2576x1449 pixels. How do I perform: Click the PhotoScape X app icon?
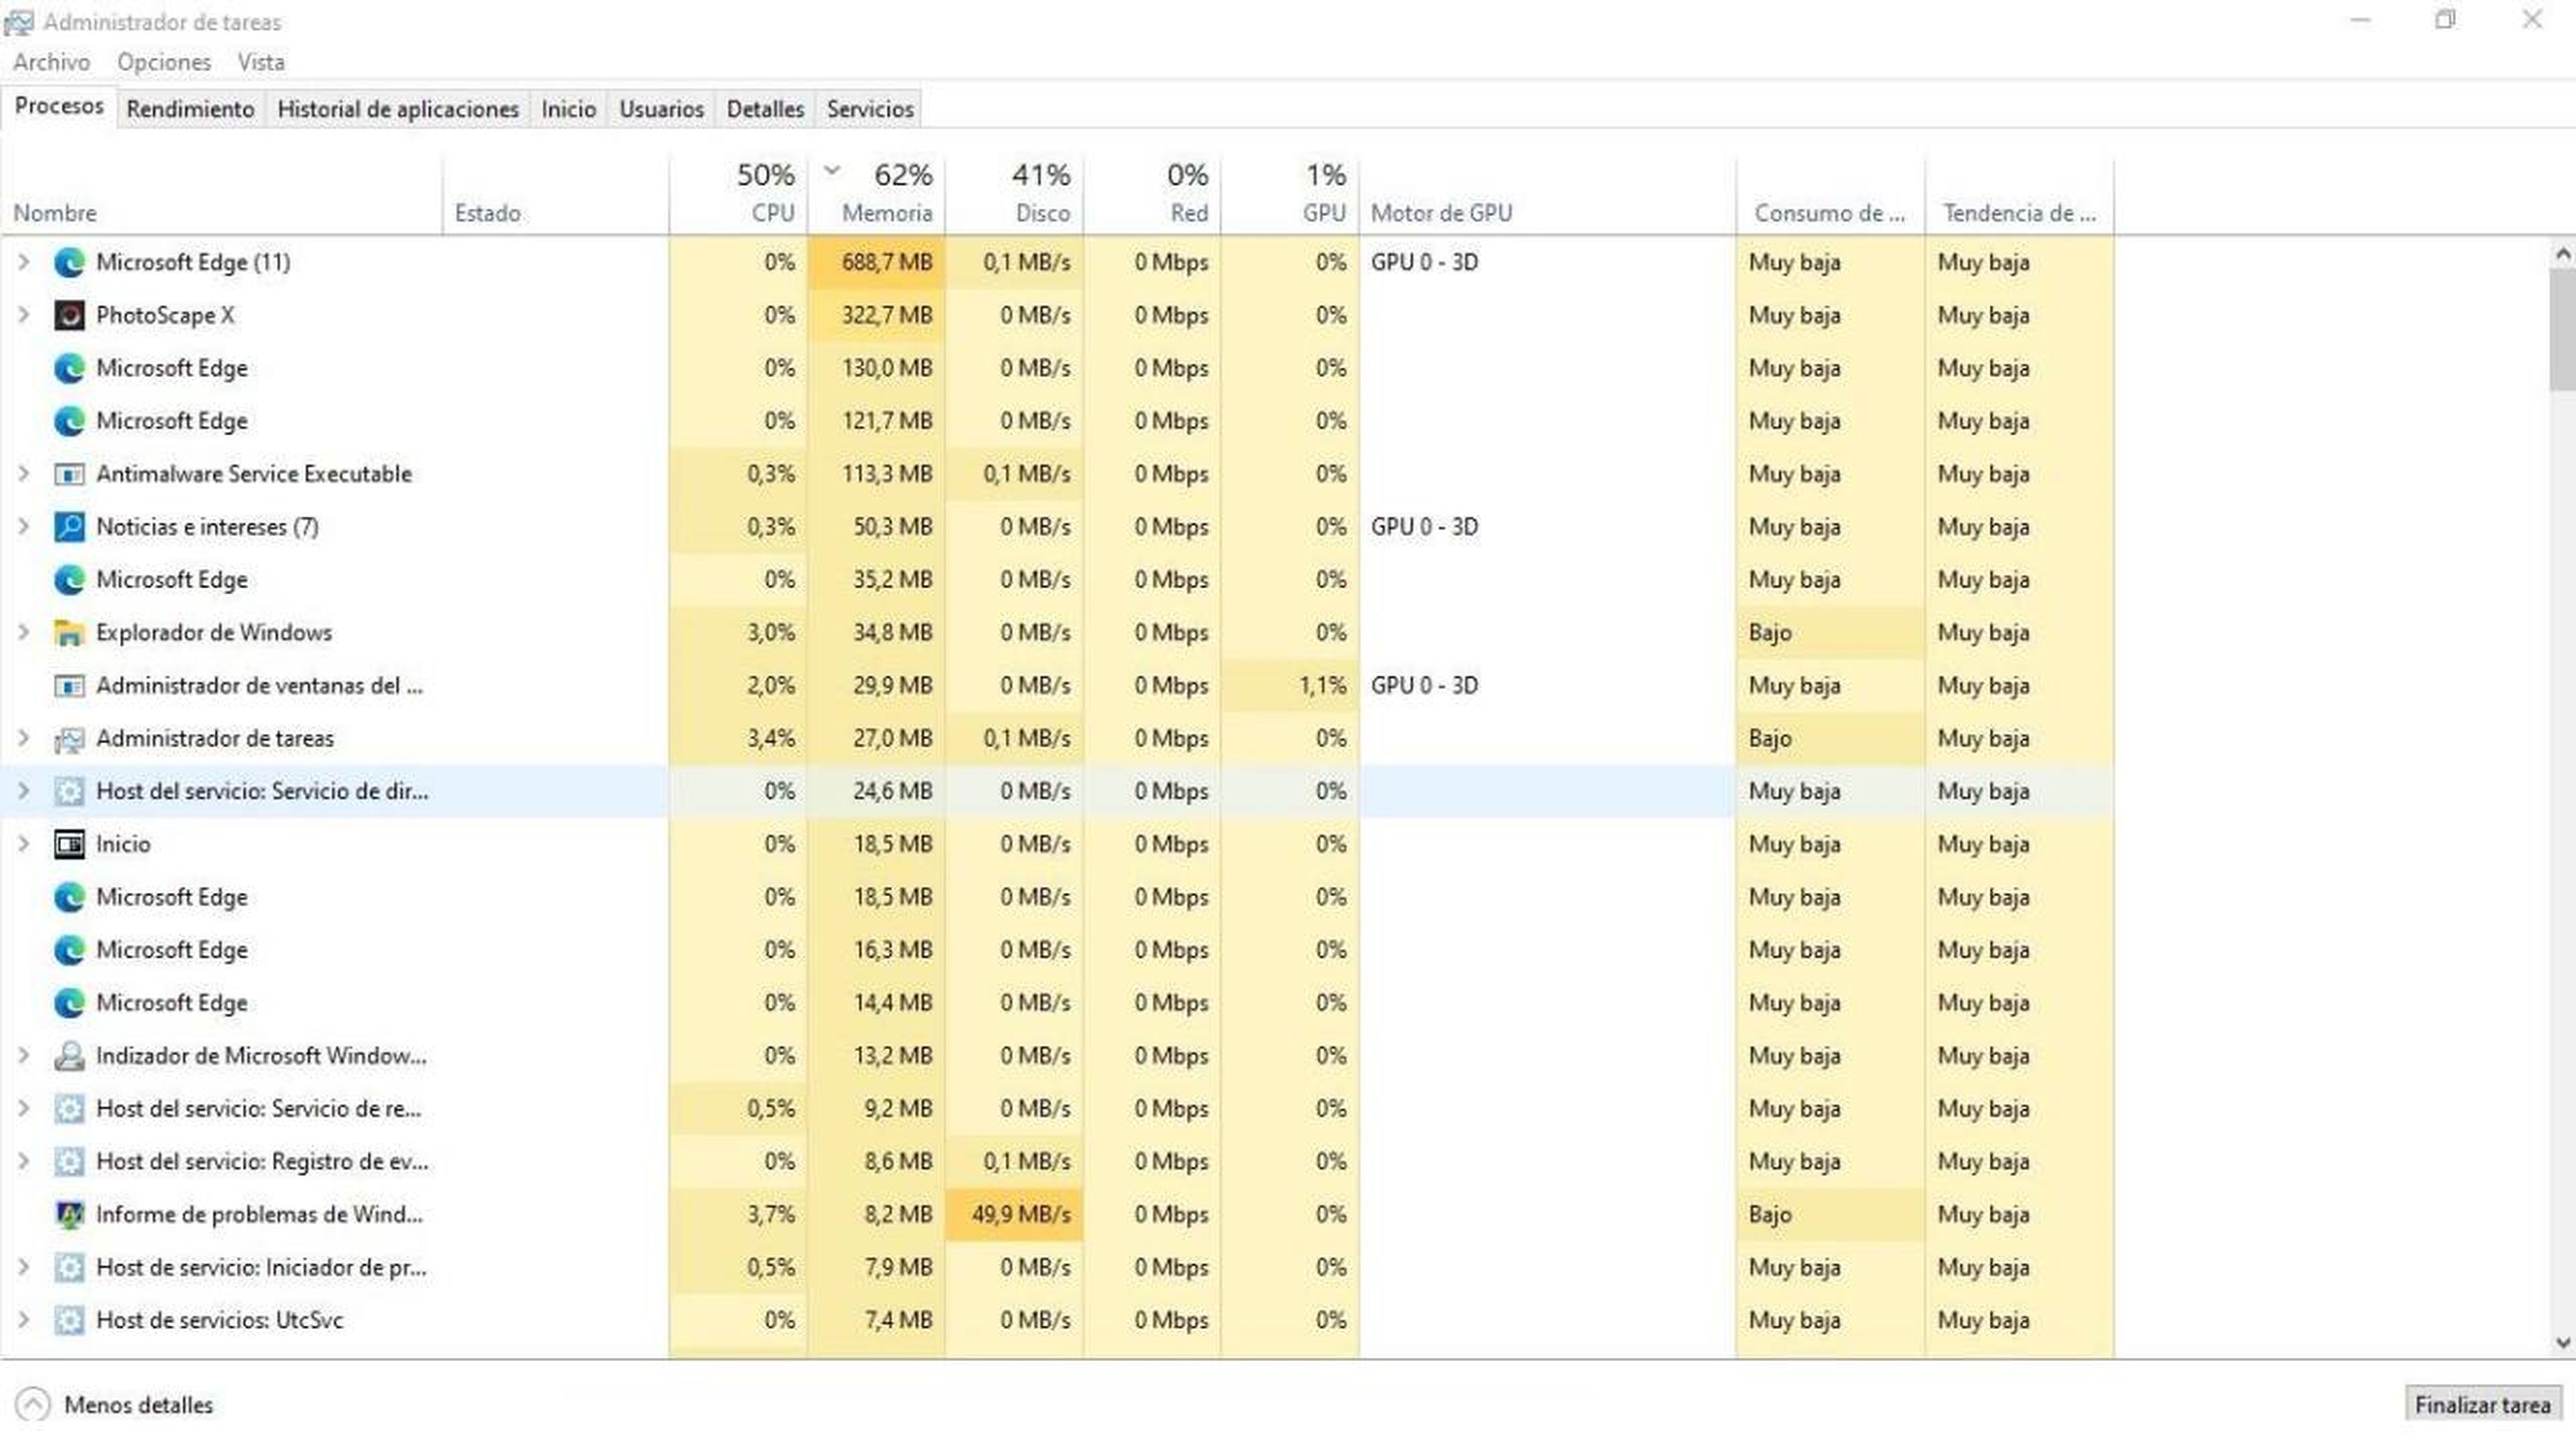pyautogui.click(x=69, y=315)
